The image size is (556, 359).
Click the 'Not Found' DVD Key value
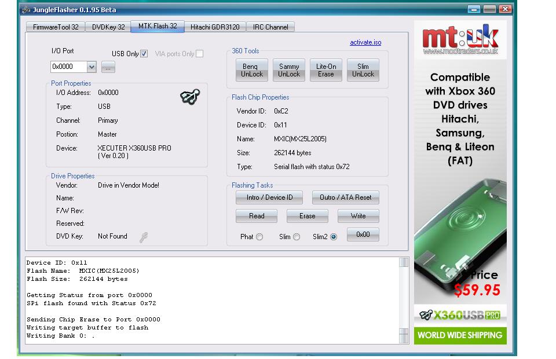click(x=112, y=236)
